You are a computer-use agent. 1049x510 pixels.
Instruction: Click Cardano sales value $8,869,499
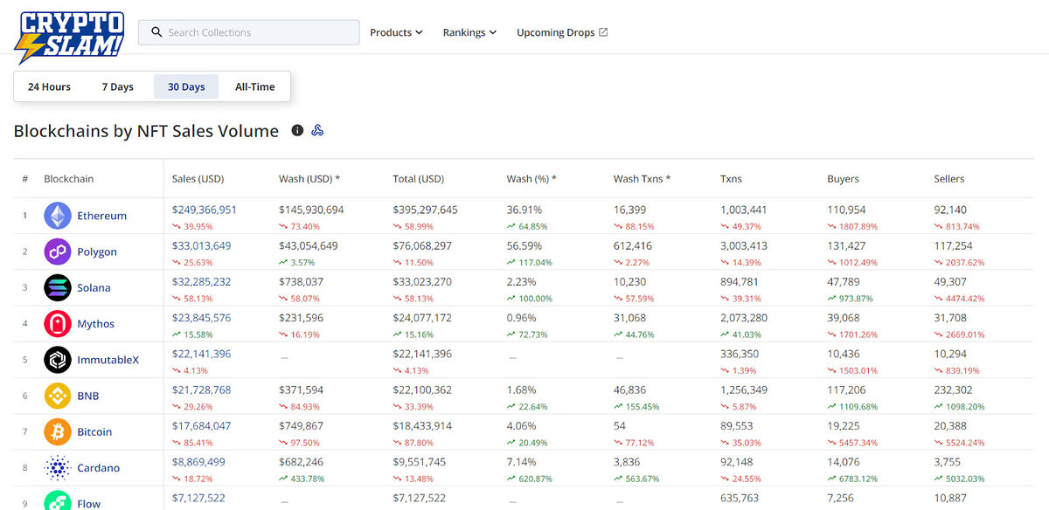198,462
